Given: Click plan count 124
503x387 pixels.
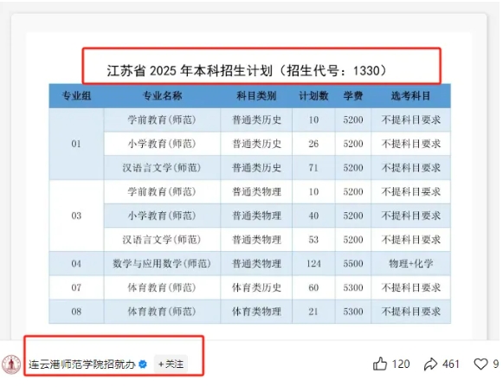Looking at the screenshot, I should point(313,263).
